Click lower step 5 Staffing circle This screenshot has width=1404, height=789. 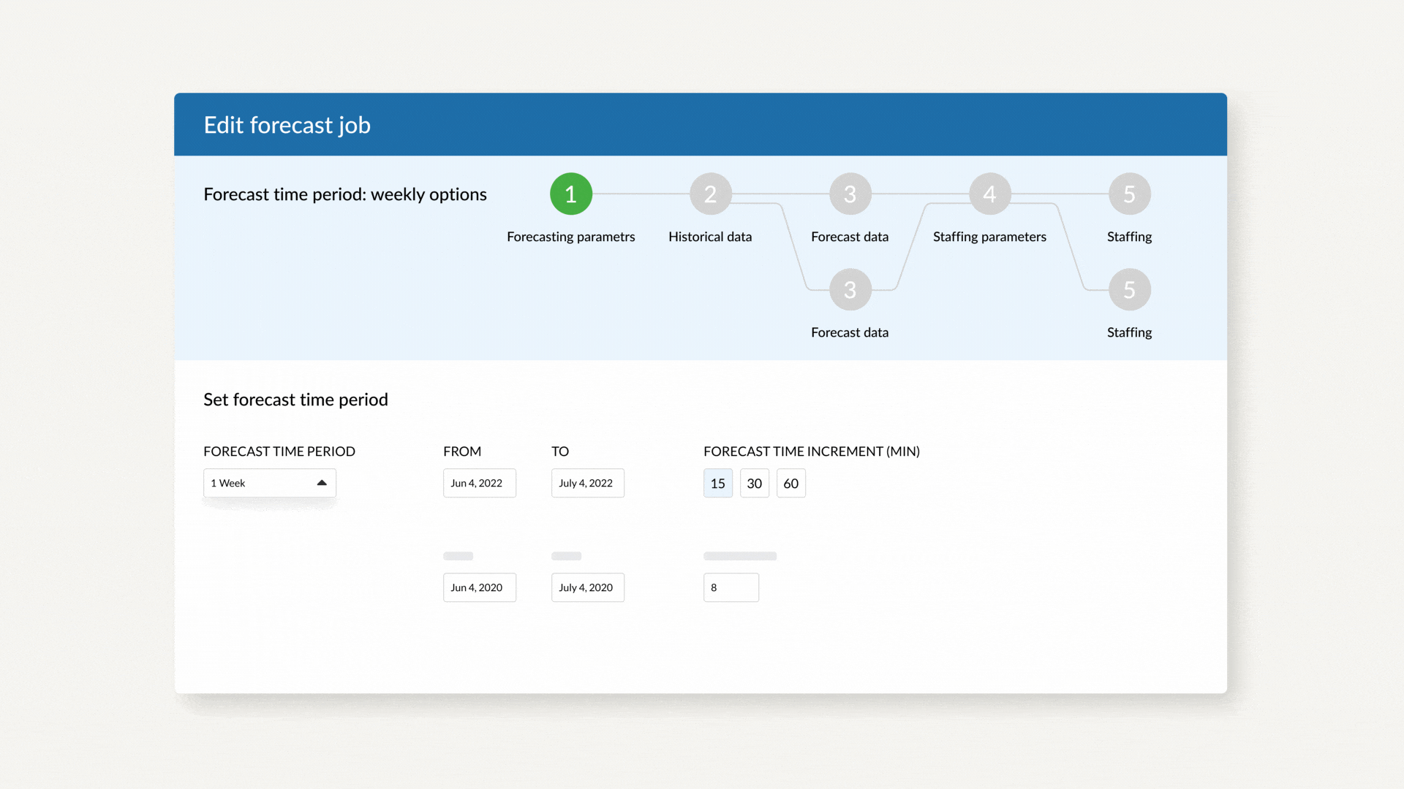click(x=1129, y=290)
